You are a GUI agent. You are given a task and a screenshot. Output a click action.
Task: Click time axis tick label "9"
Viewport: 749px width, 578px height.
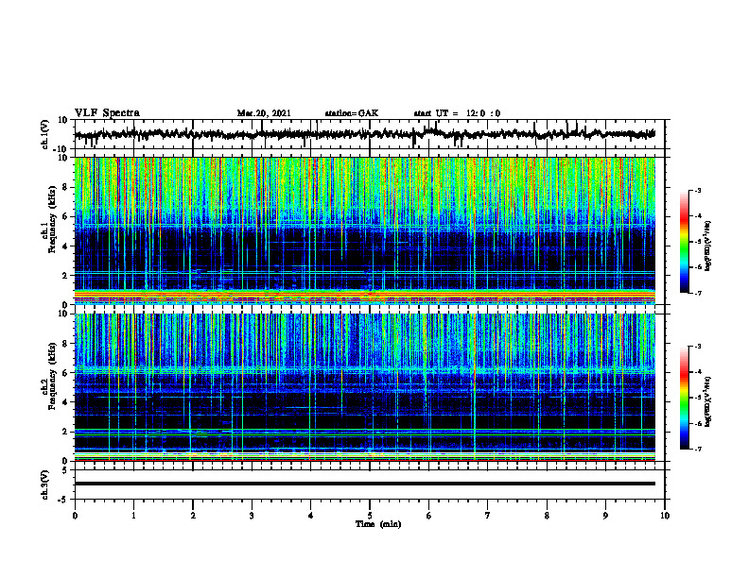(x=605, y=516)
